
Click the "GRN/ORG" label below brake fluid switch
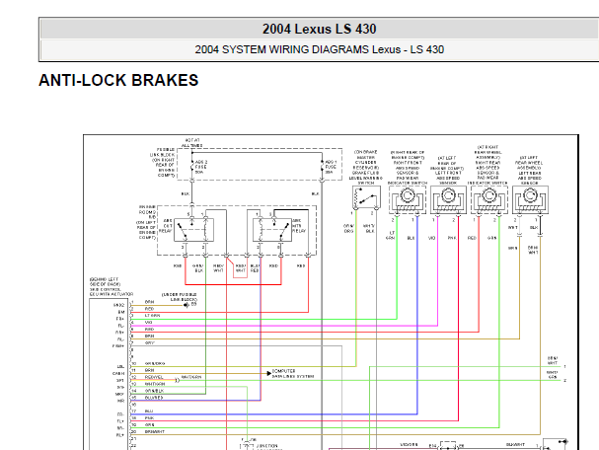[348, 228]
